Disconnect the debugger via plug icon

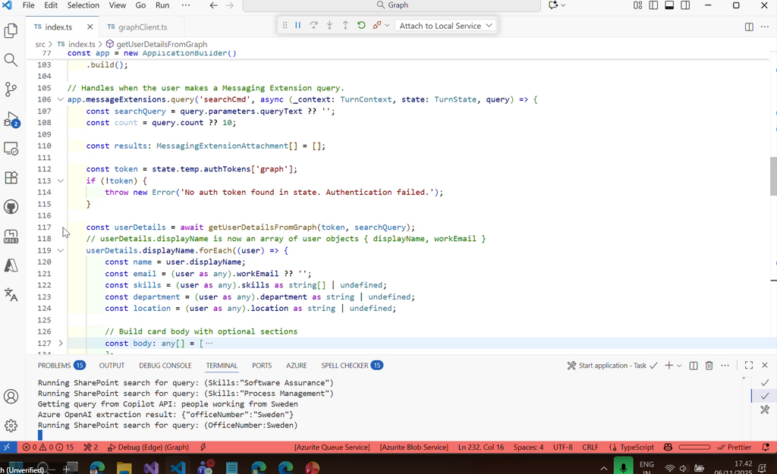377,26
